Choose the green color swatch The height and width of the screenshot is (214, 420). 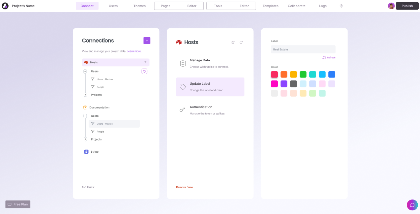tap(303, 75)
